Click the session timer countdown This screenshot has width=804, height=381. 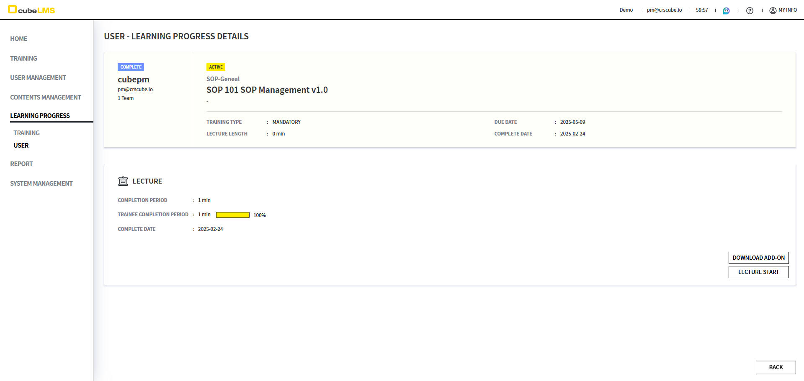pyautogui.click(x=702, y=10)
